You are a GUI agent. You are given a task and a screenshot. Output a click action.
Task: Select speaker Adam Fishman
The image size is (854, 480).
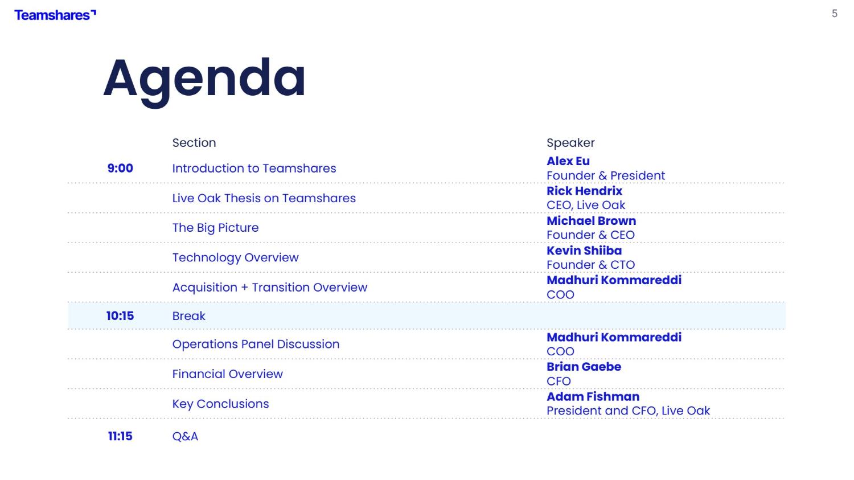[x=593, y=397]
